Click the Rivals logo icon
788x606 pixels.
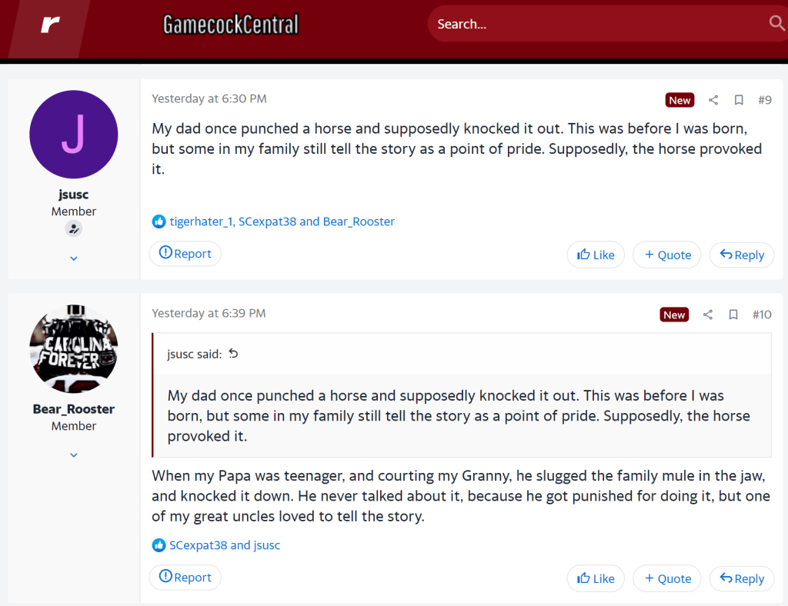click(x=50, y=25)
